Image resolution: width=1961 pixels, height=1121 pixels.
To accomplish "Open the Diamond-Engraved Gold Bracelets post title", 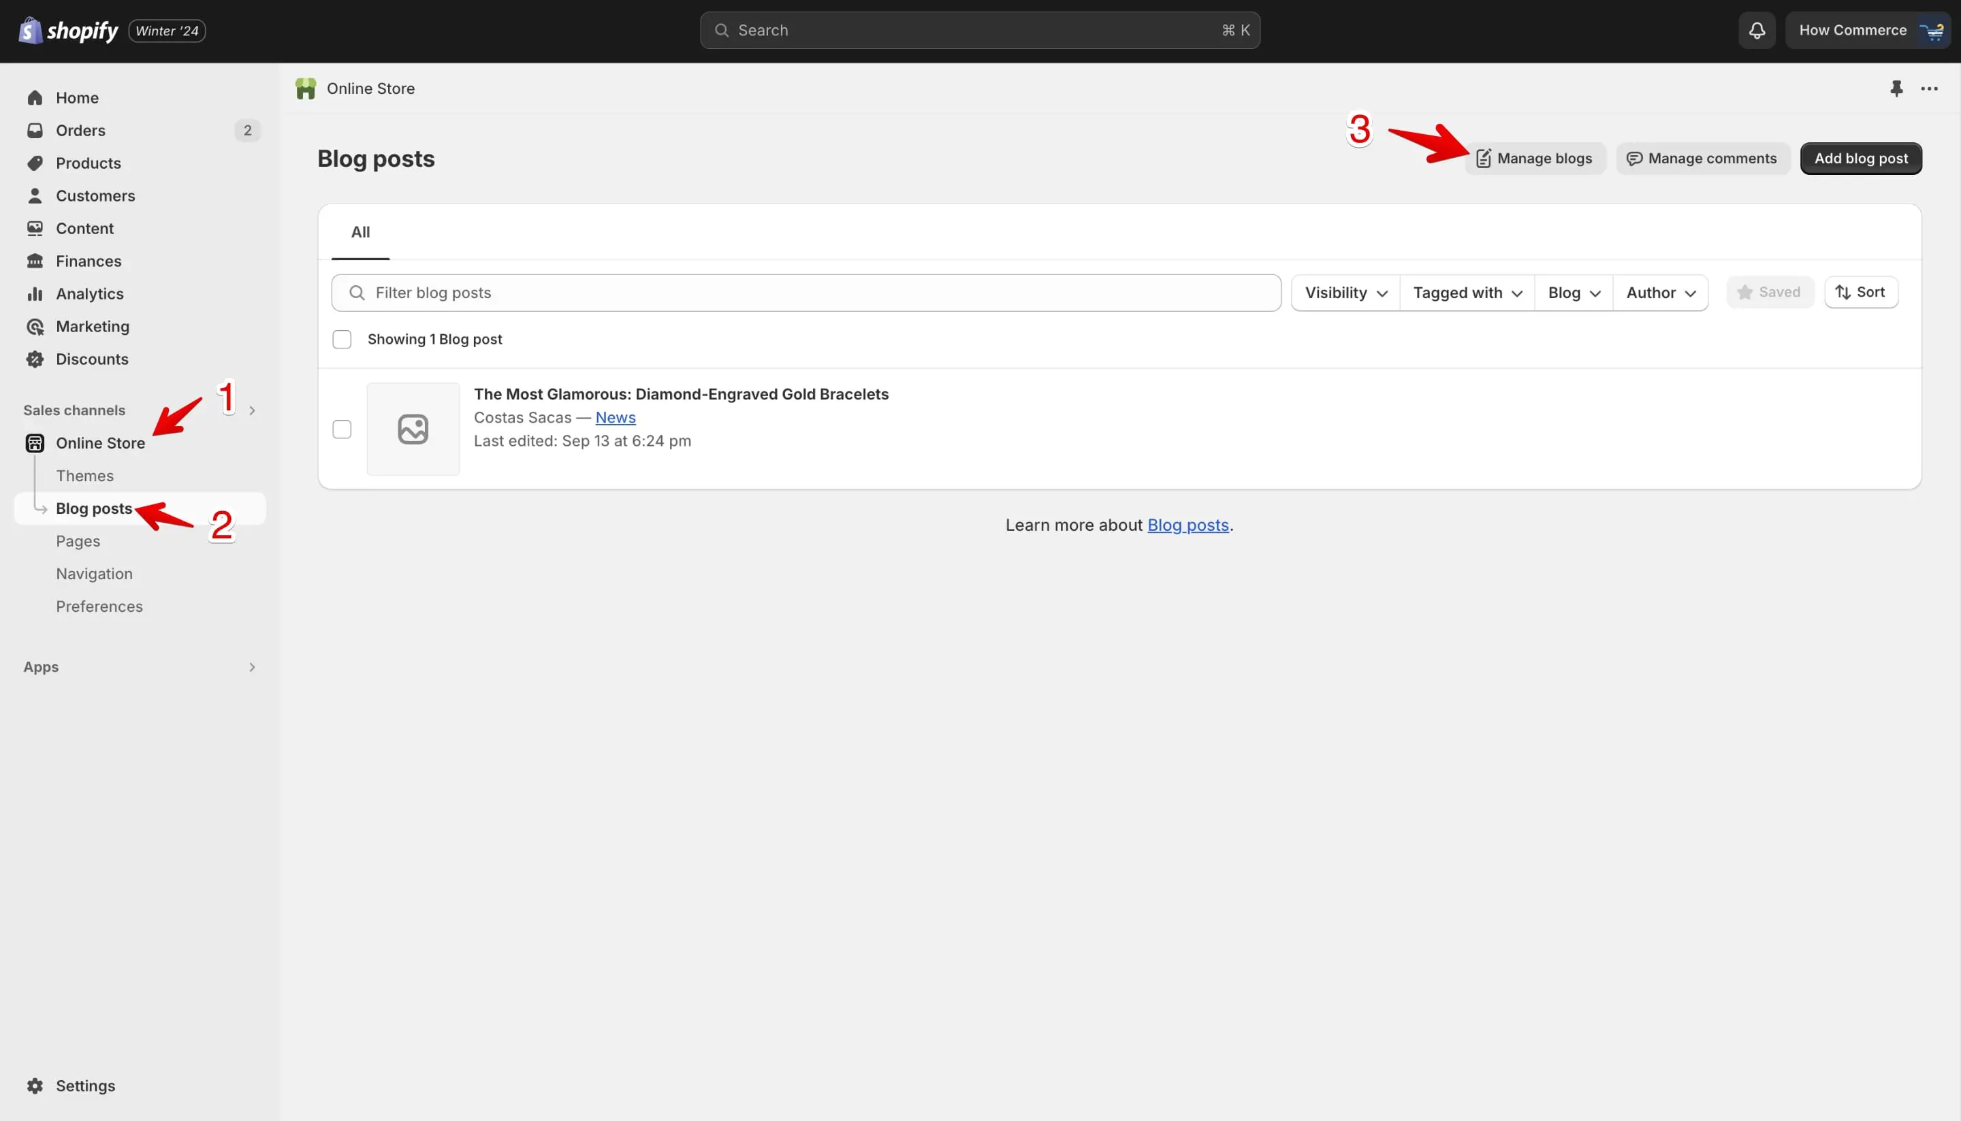I will point(681,394).
